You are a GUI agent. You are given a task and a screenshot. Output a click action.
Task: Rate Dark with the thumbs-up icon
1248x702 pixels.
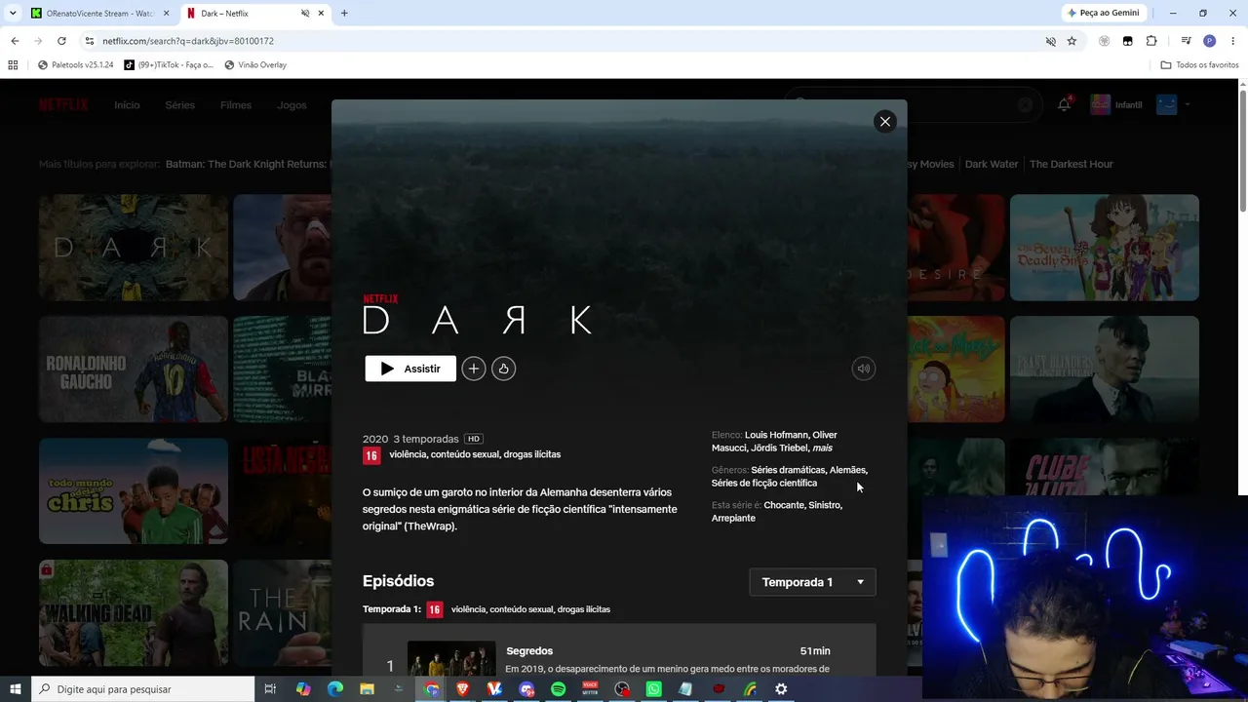(504, 369)
